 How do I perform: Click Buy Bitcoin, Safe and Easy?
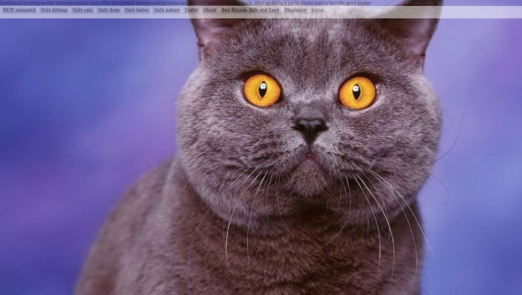point(250,10)
